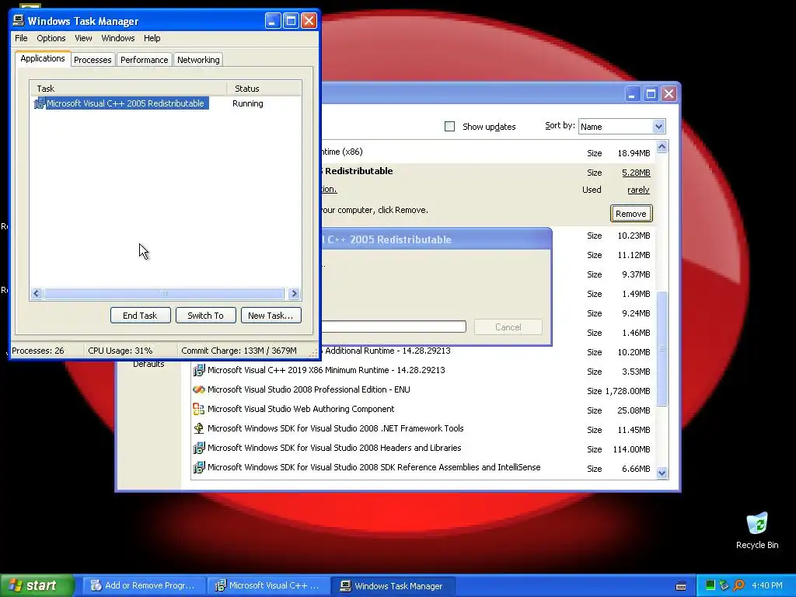The image size is (796, 597).
Task: Click the 114.00MB size value
Action: [x=631, y=449]
